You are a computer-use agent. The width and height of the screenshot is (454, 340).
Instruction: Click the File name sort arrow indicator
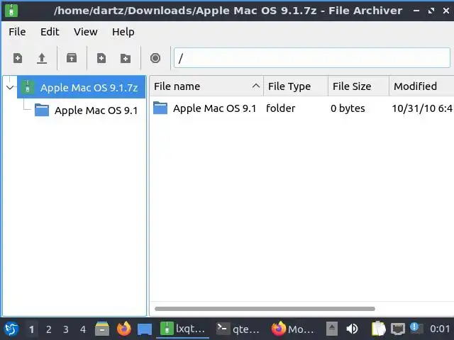(255, 86)
